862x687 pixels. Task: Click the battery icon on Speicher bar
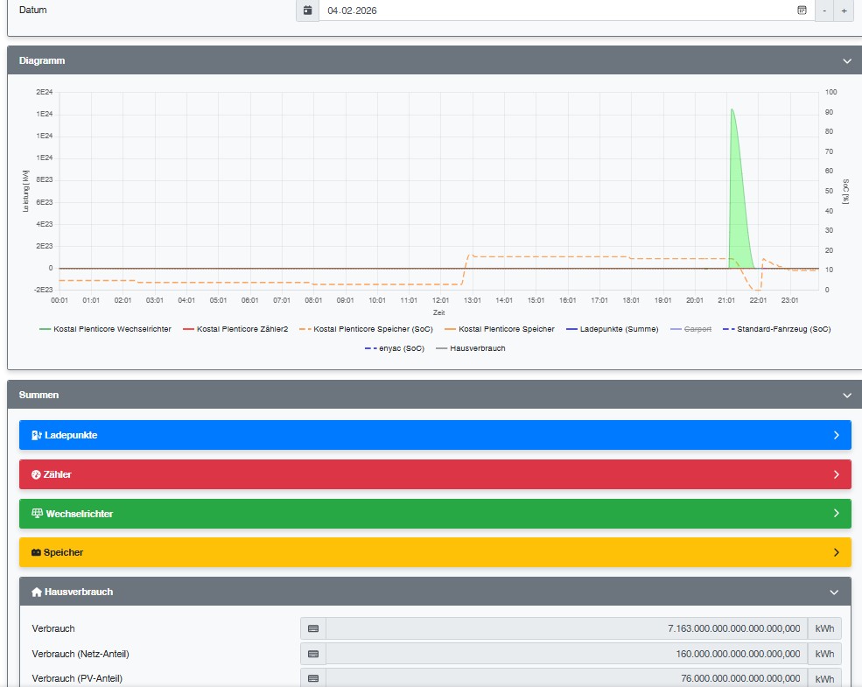point(37,553)
